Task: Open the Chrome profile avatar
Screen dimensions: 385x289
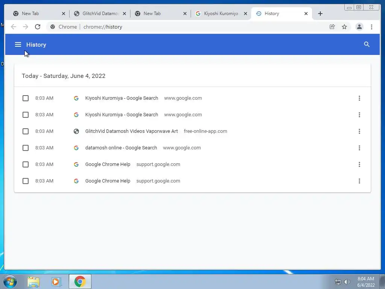Action: pyautogui.click(x=359, y=27)
